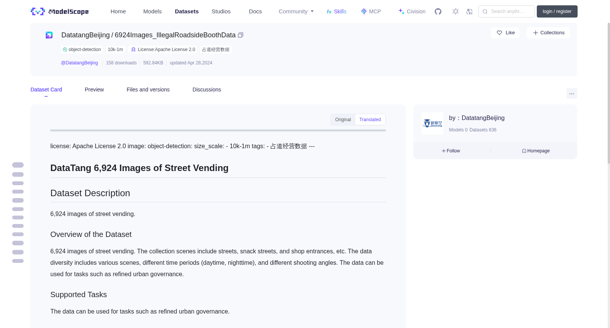The width and height of the screenshot is (610, 328).
Task: Like this dataset
Action: (505, 33)
